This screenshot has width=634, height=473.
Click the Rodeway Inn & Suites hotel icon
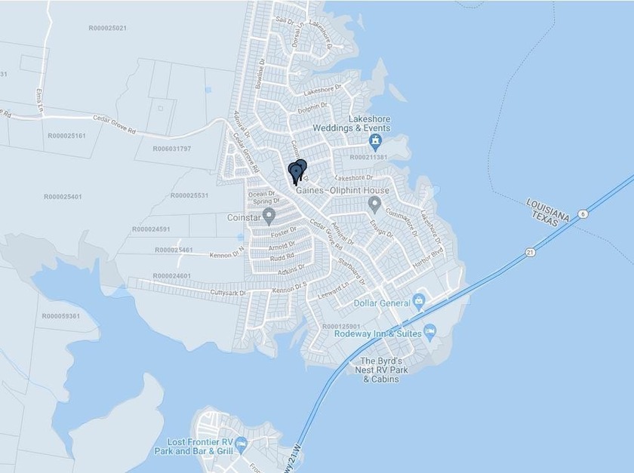pyautogui.click(x=430, y=331)
